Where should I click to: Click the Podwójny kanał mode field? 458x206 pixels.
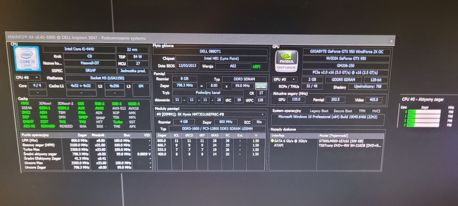[208, 93]
